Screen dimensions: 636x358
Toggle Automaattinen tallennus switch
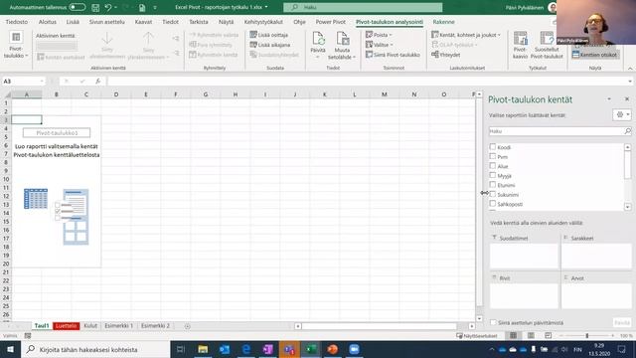coord(78,7)
